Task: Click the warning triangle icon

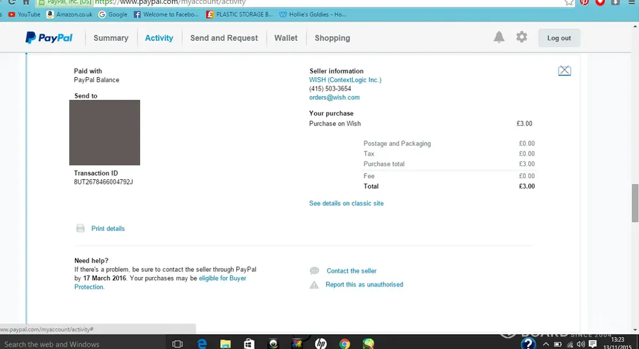Action: point(314,285)
